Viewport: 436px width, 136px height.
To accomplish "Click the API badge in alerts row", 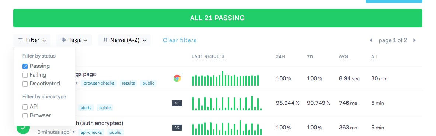I will (177, 103).
